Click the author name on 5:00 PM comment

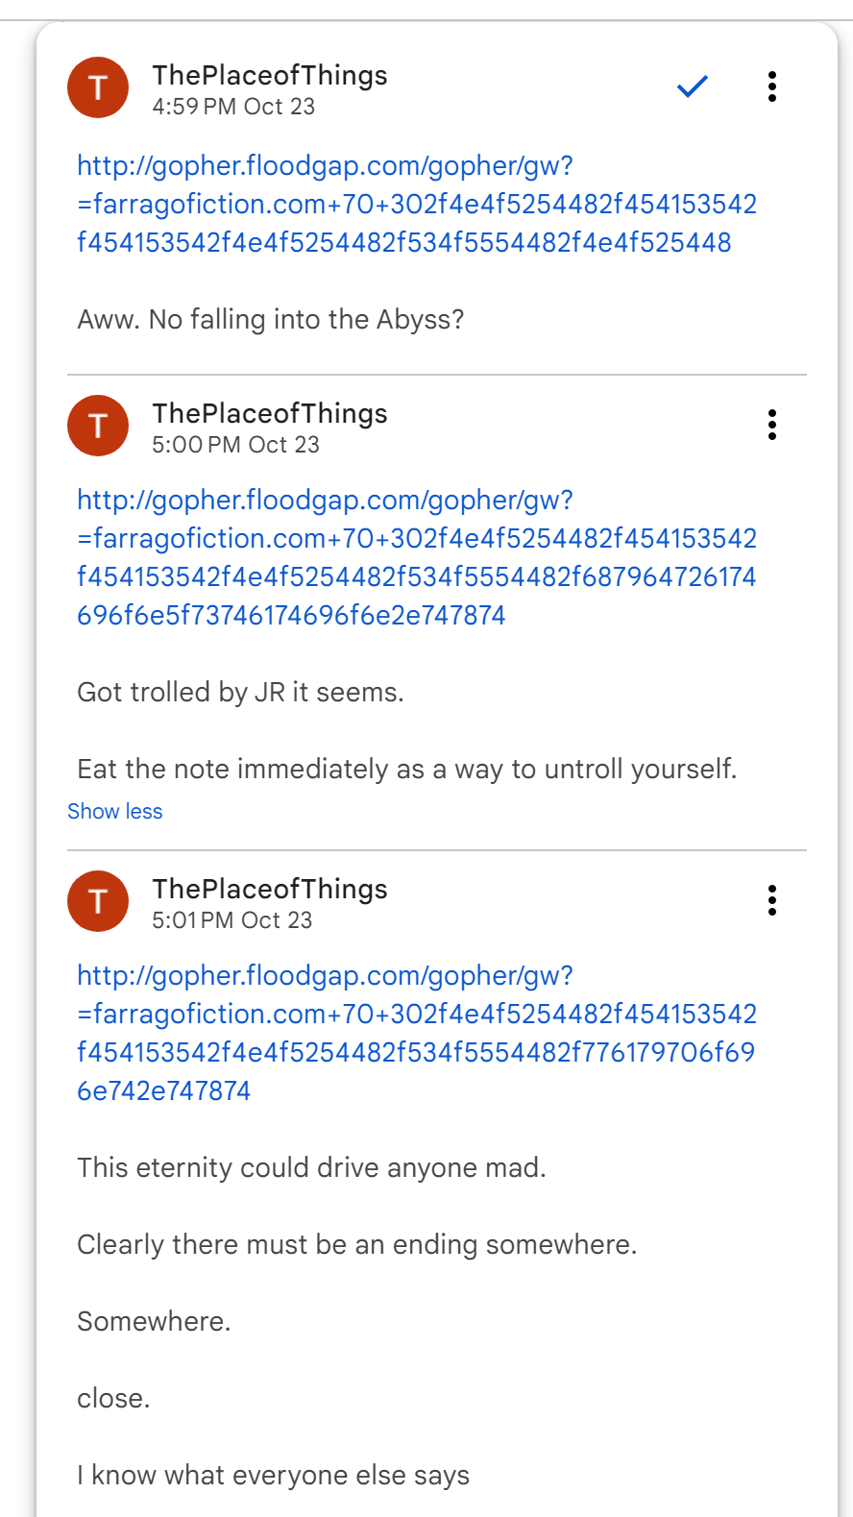click(270, 413)
